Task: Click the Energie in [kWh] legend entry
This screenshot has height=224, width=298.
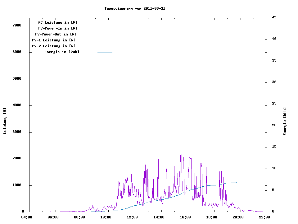Action: pyautogui.click(x=62, y=52)
